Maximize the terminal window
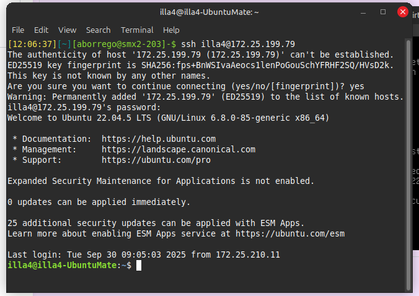The image size is (419, 296). pos(383,12)
